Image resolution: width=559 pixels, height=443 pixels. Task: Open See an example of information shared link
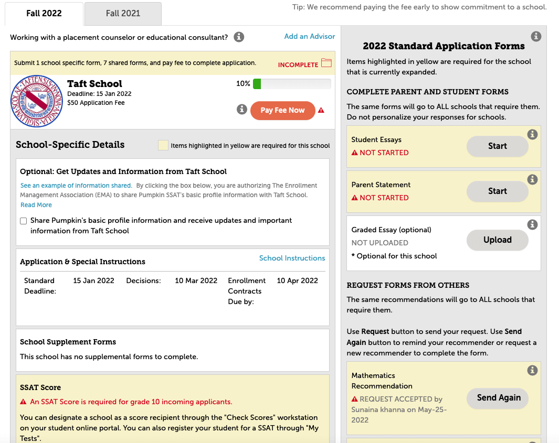point(76,186)
